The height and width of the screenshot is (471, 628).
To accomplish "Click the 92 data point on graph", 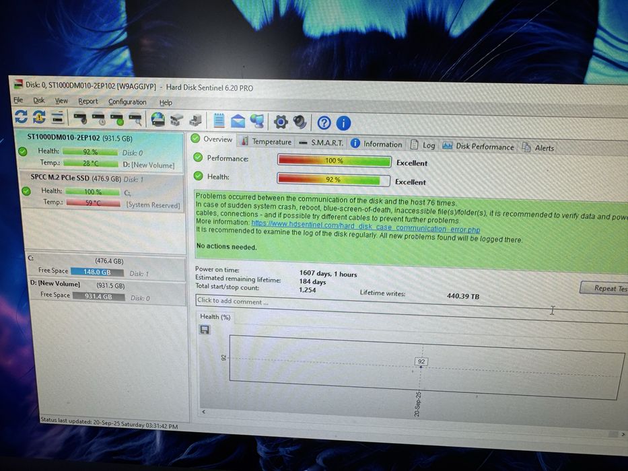I will pyautogui.click(x=421, y=362).
